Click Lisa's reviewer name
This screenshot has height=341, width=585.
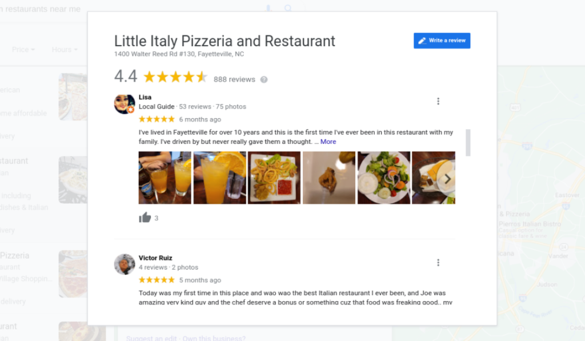tap(145, 97)
